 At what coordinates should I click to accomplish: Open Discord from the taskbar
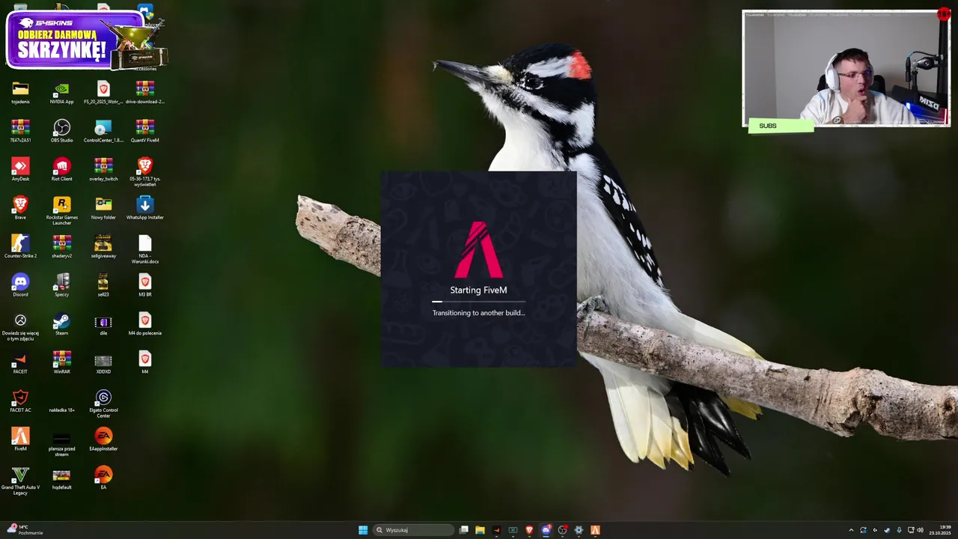tap(546, 530)
